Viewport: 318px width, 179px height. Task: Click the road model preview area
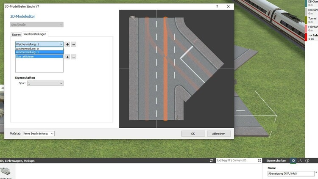click(x=176, y=69)
